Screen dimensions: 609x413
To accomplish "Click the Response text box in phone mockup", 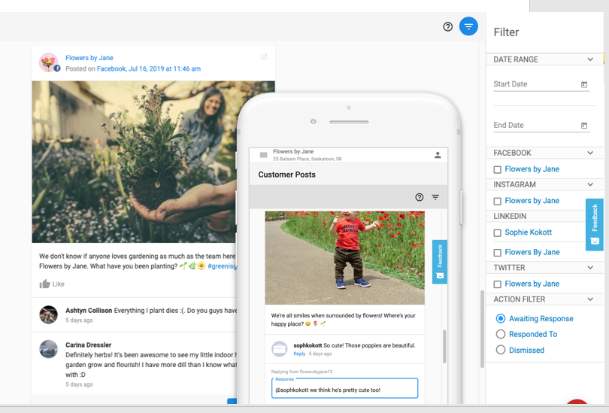I will pyautogui.click(x=344, y=388).
